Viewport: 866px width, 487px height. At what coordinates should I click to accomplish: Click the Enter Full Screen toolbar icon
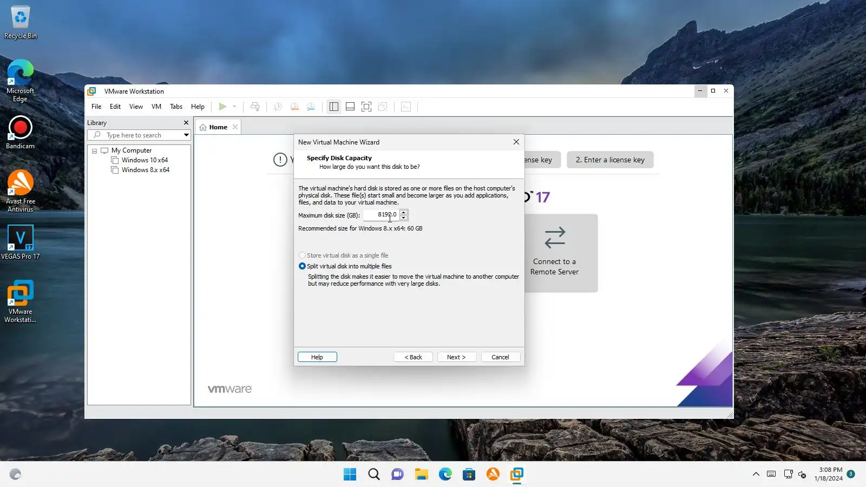366,107
